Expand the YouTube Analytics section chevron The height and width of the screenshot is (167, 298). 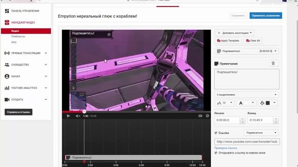pyautogui.click(x=46, y=88)
